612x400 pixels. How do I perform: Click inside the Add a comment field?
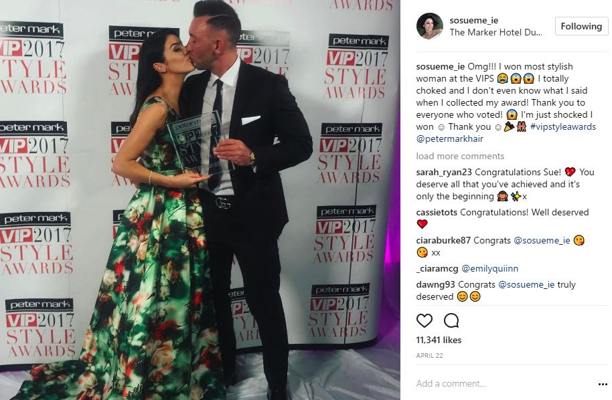504,384
